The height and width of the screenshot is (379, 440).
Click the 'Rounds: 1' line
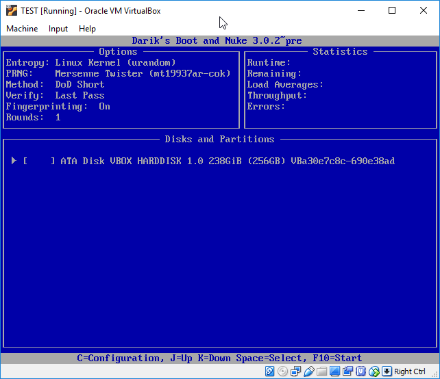click(x=33, y=117)
